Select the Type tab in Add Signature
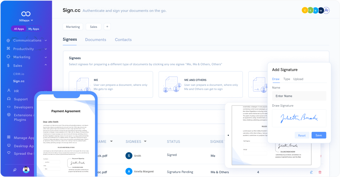 287,79
